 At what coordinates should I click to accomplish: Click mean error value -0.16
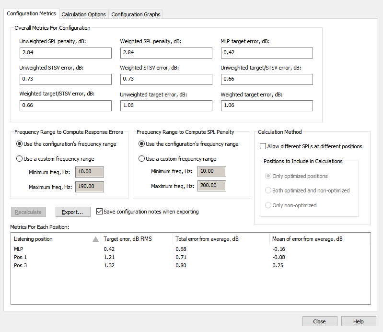pos(279,249)
